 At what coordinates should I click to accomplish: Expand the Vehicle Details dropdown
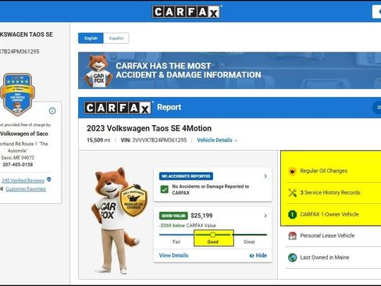(217, 140)
